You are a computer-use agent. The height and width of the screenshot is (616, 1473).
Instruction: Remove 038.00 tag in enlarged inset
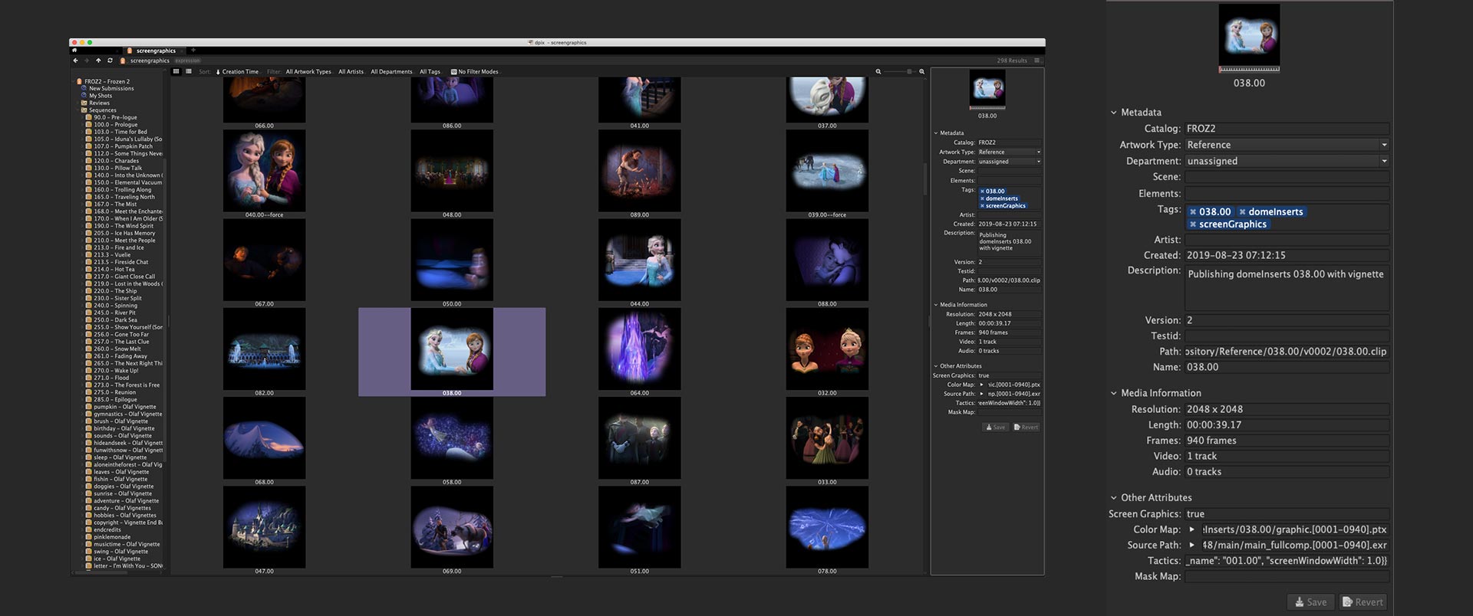click(1193, 212)
